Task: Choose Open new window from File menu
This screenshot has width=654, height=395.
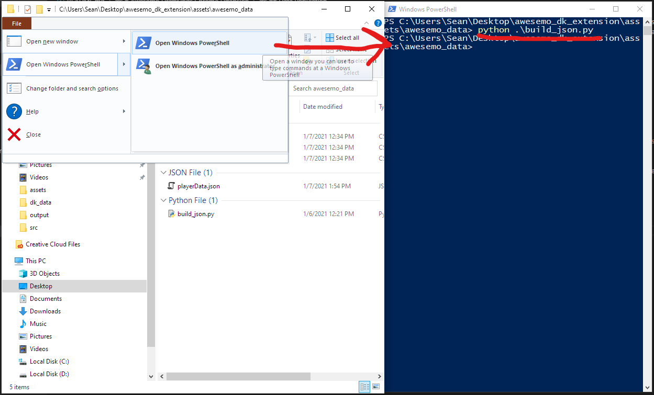Action: pyautogui.click(x=66, y=41)
